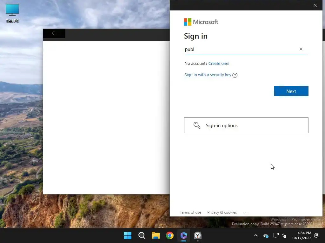The height and width of the screenshot is (243, 325).
Task: Open Microsoft Clipchamp taskbar app
Action: [184, 235]
